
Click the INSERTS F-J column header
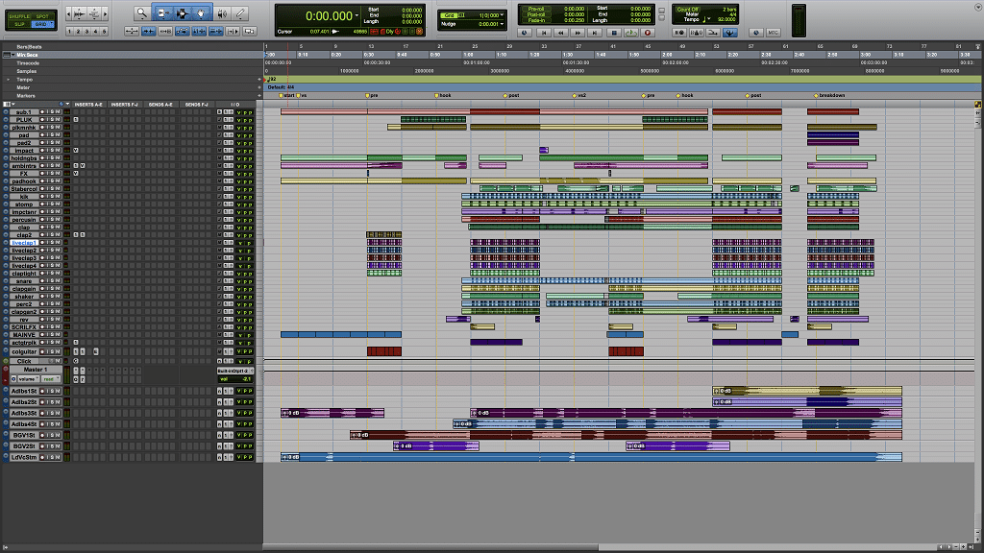pyautogui.click(x=125, y=104)
